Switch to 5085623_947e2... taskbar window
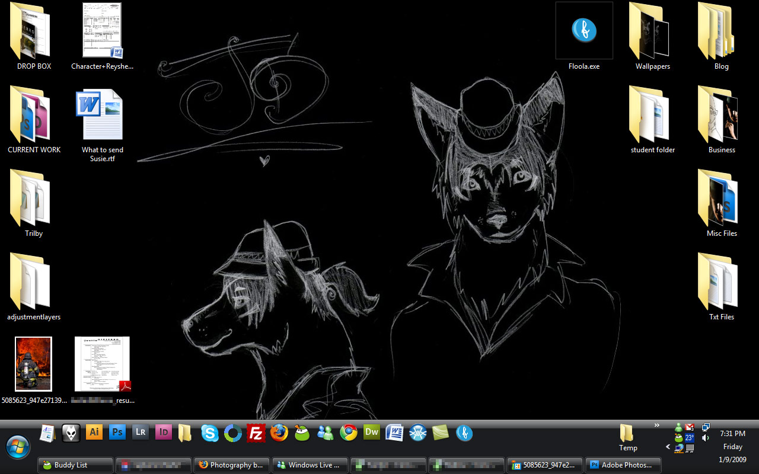 tap(544, 465)
